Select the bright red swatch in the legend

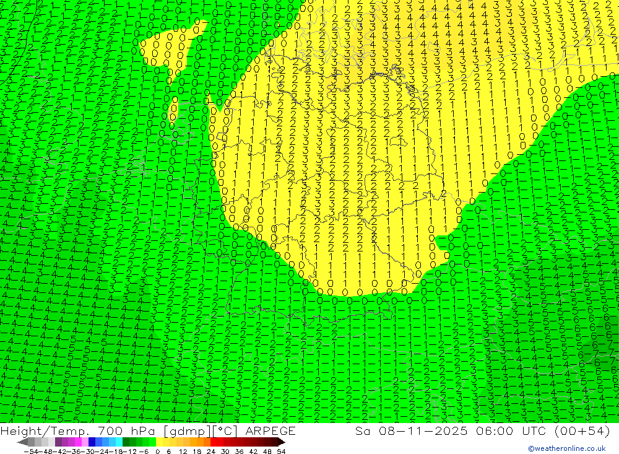[x=214, y=442]
